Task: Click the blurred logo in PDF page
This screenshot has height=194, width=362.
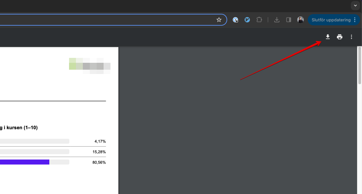Action: 89,65
